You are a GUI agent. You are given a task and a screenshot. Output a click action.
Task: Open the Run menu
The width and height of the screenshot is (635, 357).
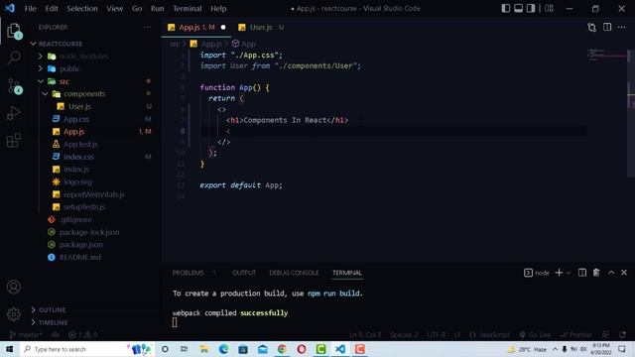tap(157, 9)
